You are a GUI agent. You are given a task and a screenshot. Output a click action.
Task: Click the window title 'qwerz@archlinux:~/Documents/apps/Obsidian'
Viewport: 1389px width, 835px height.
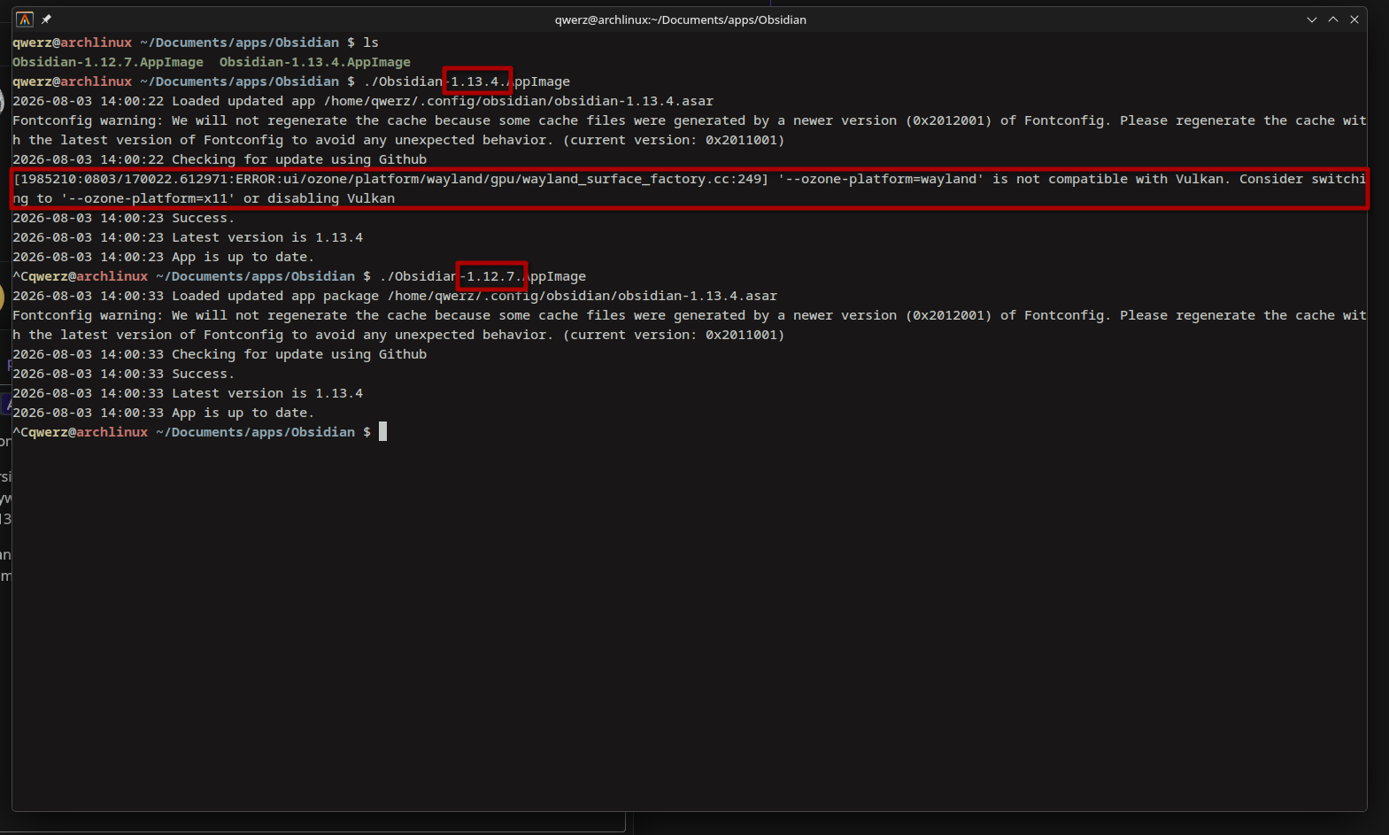pos(681,19)
